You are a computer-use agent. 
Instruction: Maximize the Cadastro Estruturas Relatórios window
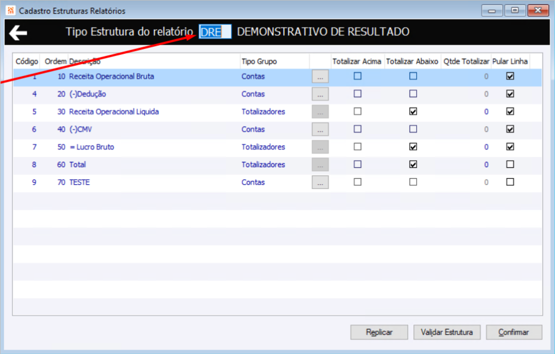[x=515, y=10]
